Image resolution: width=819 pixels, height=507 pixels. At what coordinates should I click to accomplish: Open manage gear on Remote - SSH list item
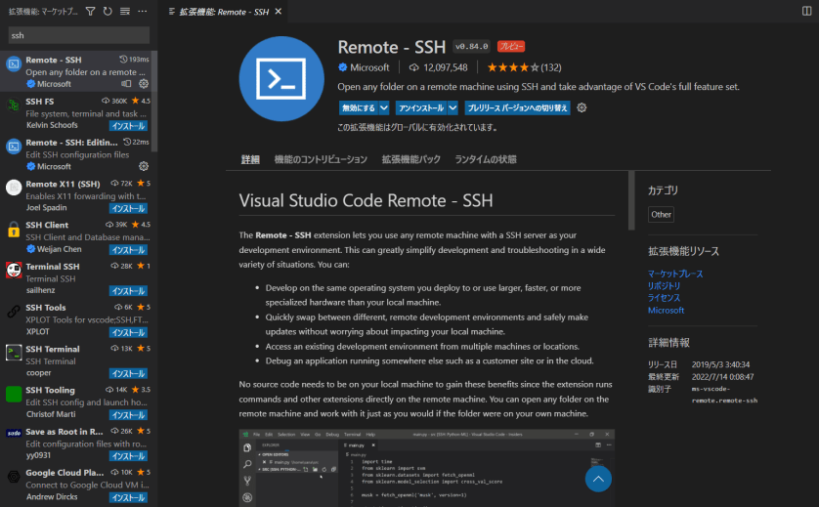[144, 84]
